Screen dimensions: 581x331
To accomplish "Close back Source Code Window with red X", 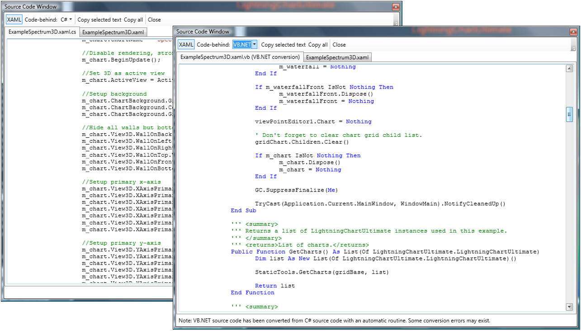I will (x=396, y=6).
